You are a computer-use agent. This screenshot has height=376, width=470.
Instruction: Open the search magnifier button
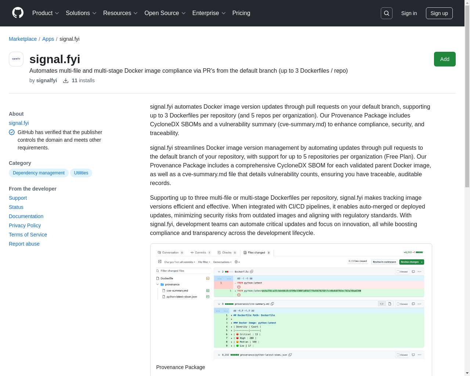[387, 13]
